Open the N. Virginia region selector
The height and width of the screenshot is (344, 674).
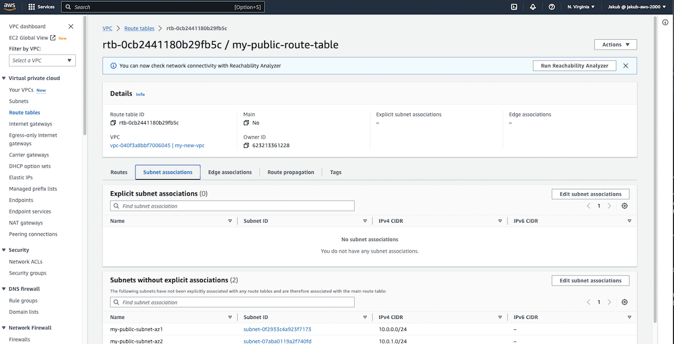[x=581, y=7]
